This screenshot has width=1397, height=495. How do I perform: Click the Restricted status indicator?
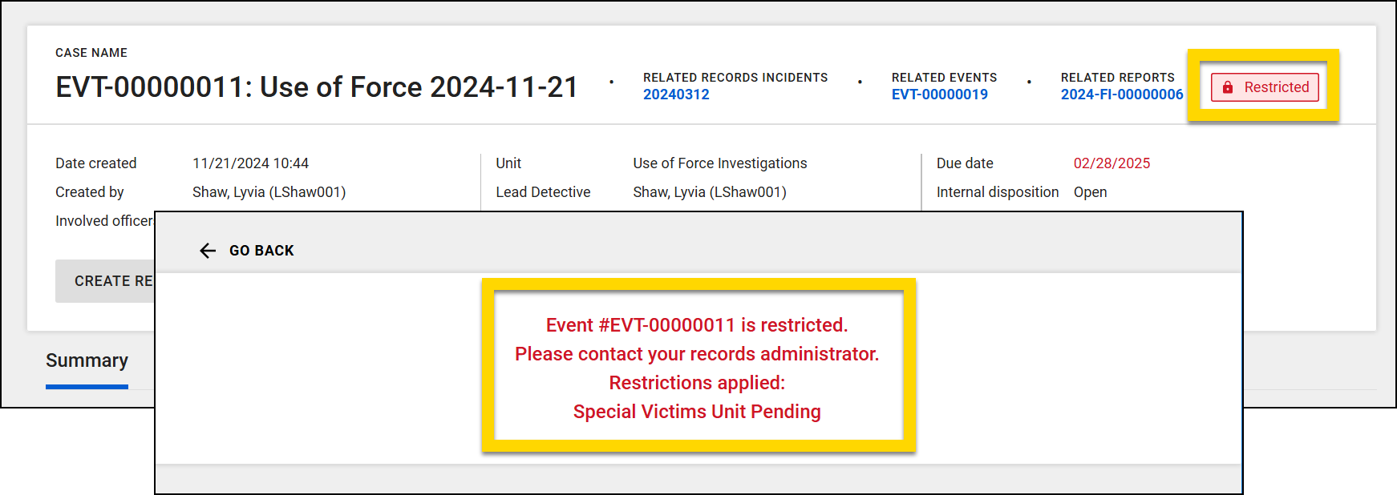click(x=1265, y=87)
